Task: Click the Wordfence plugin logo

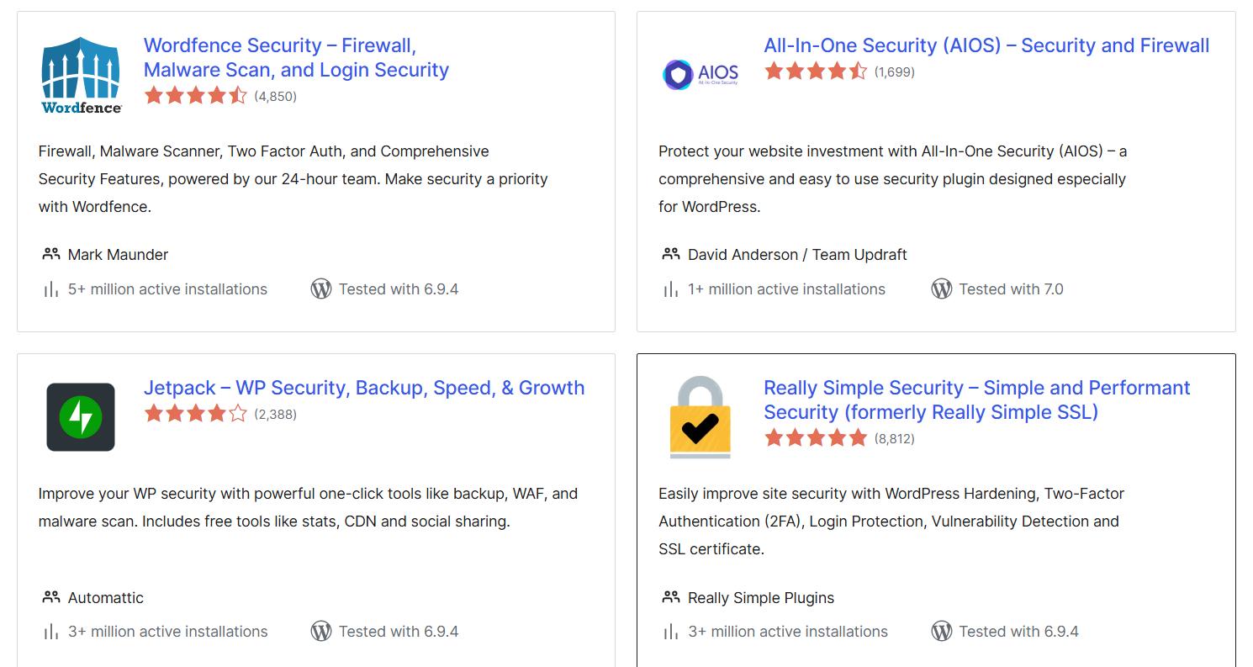Action: tap(81, 75)
